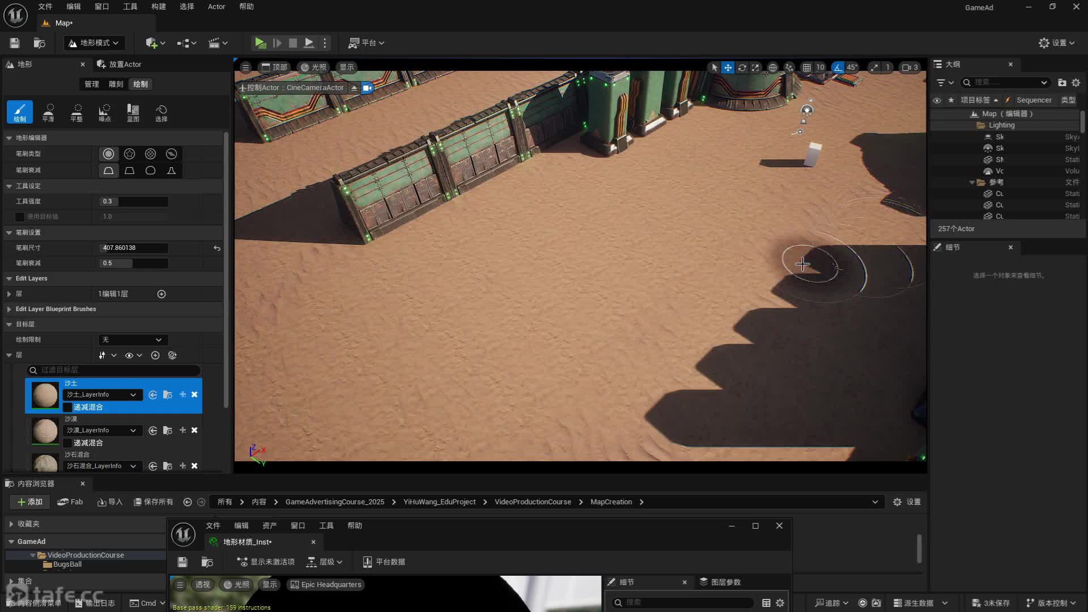Open the 地形模式 mode dropdown
Screen dimensions: 1088x612
pos(94,42)
